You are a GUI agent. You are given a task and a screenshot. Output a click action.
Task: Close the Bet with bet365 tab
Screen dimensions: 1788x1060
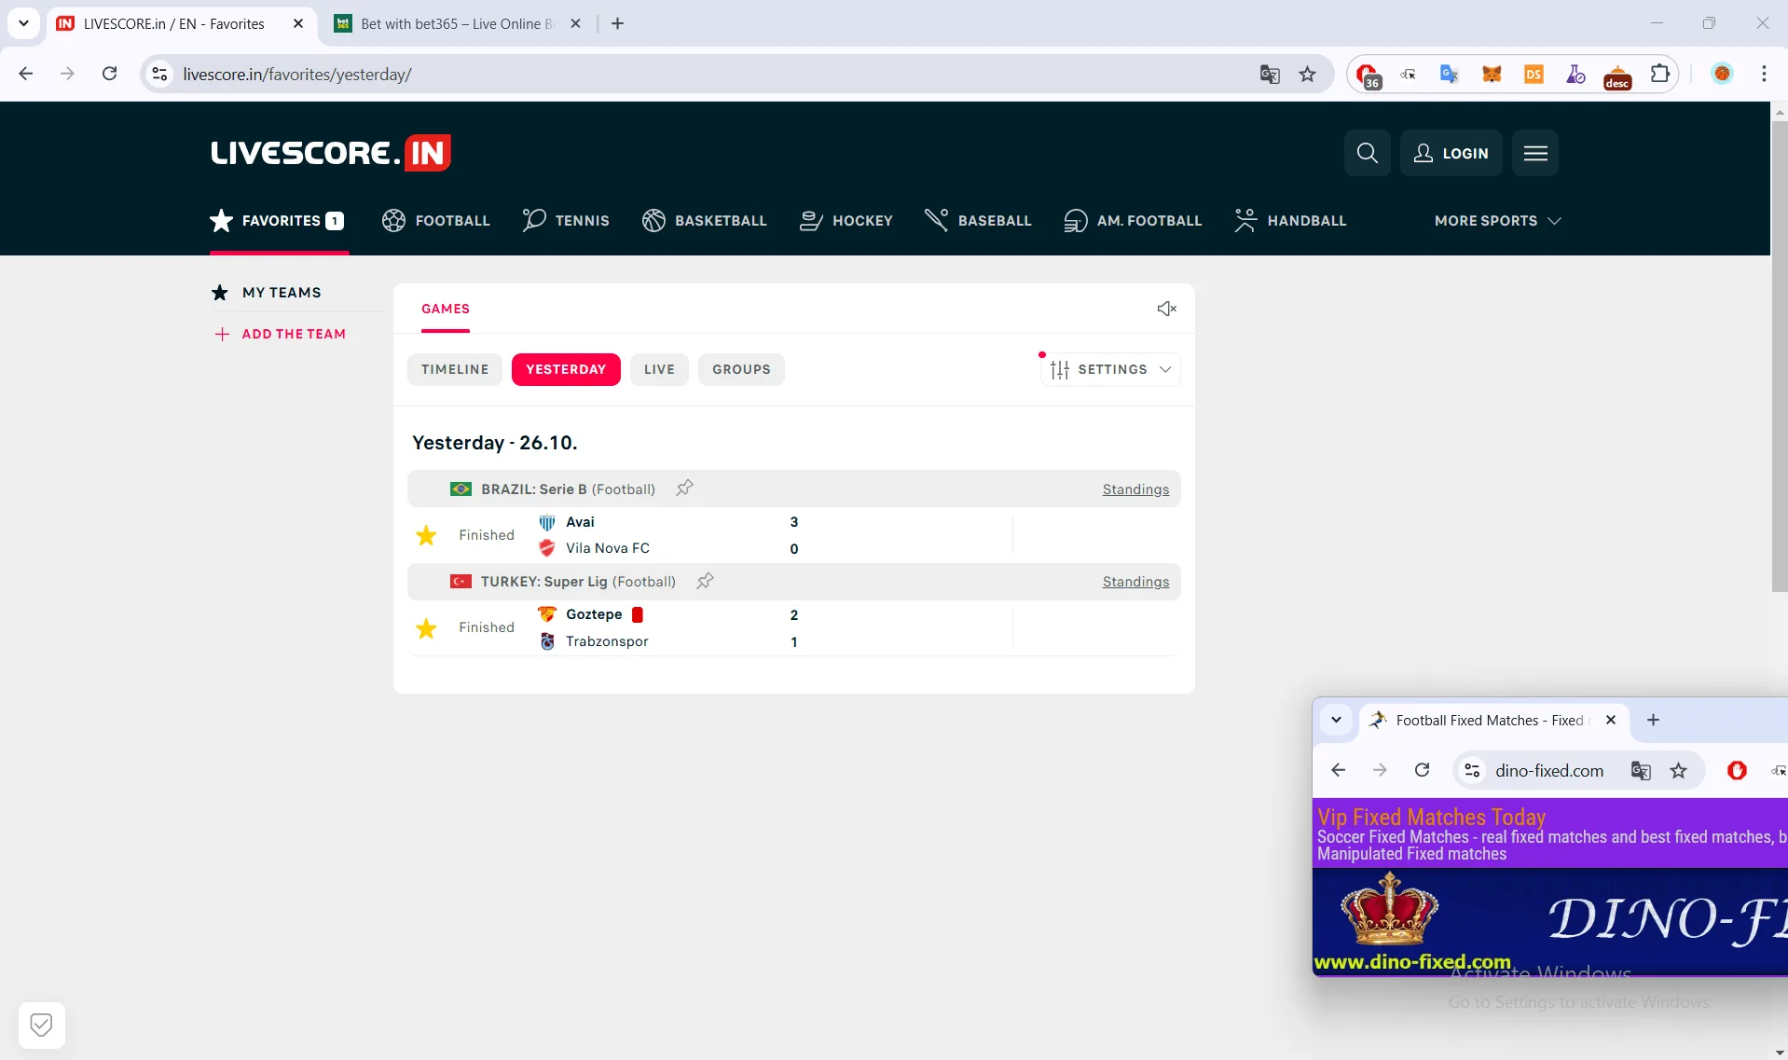[x=576, y=23]
